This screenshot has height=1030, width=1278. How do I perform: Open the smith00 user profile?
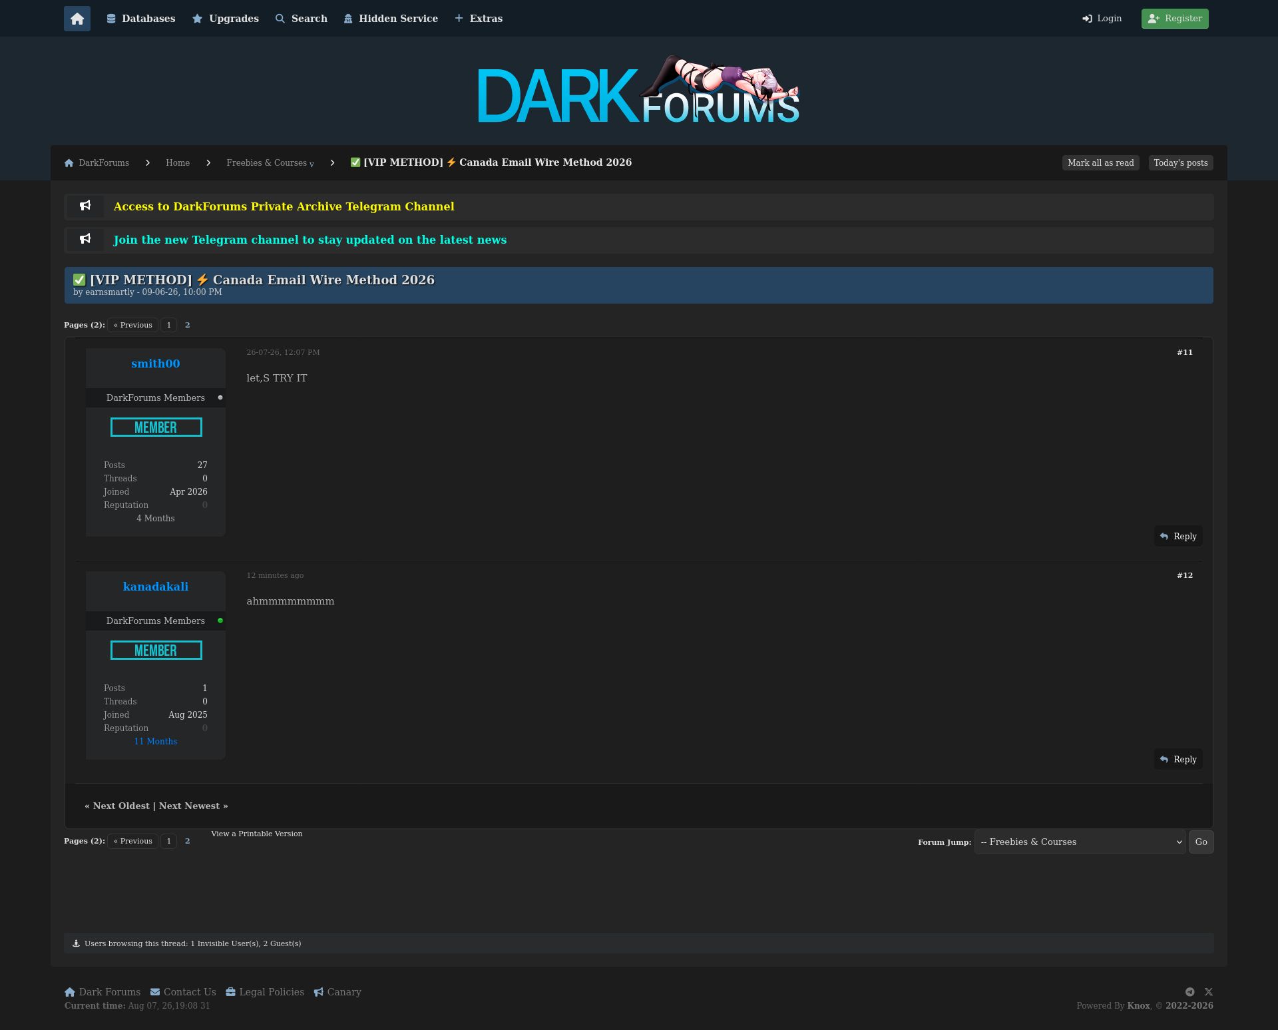(x=156, y=364)
